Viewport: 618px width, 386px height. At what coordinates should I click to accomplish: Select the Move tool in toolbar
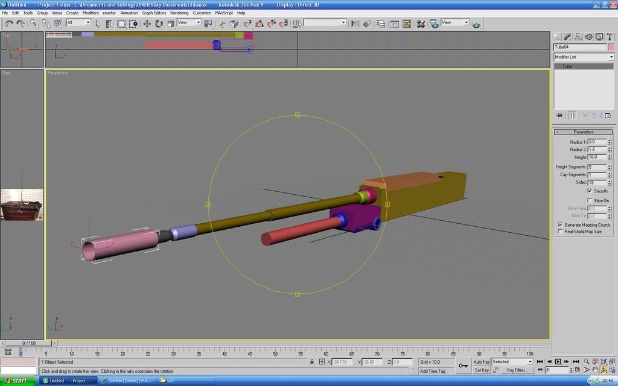[x=147, y=24]
